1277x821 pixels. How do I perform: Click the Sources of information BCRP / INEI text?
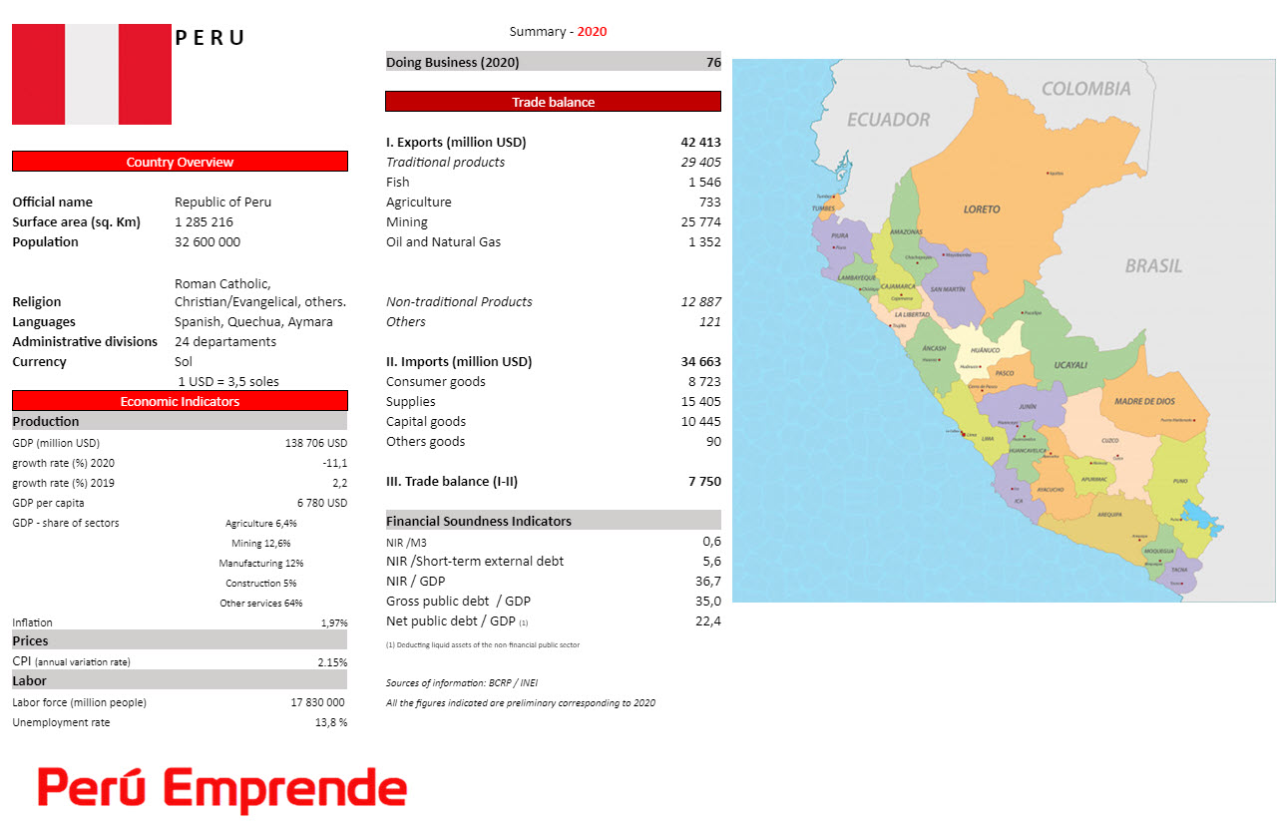click(x=462, y=683)
